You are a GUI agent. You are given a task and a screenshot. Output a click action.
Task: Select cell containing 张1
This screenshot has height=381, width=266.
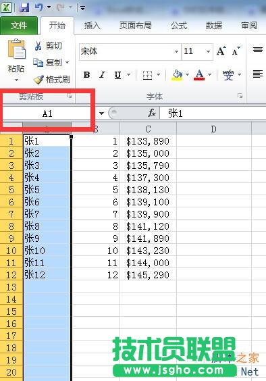[47, 141]
